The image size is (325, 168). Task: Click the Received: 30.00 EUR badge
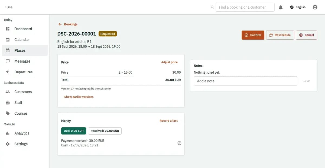(x=105, y=131)
